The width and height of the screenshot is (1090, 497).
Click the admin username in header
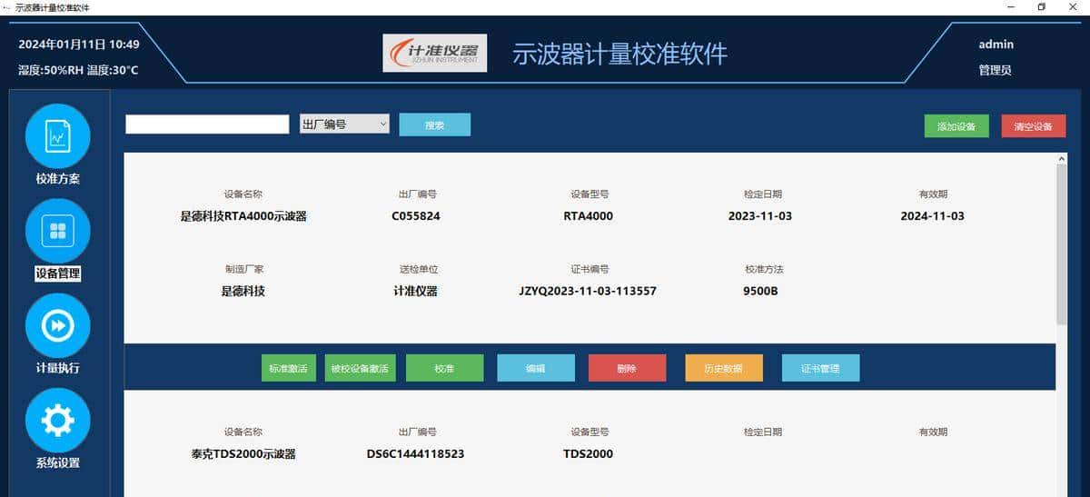point(996,44)
